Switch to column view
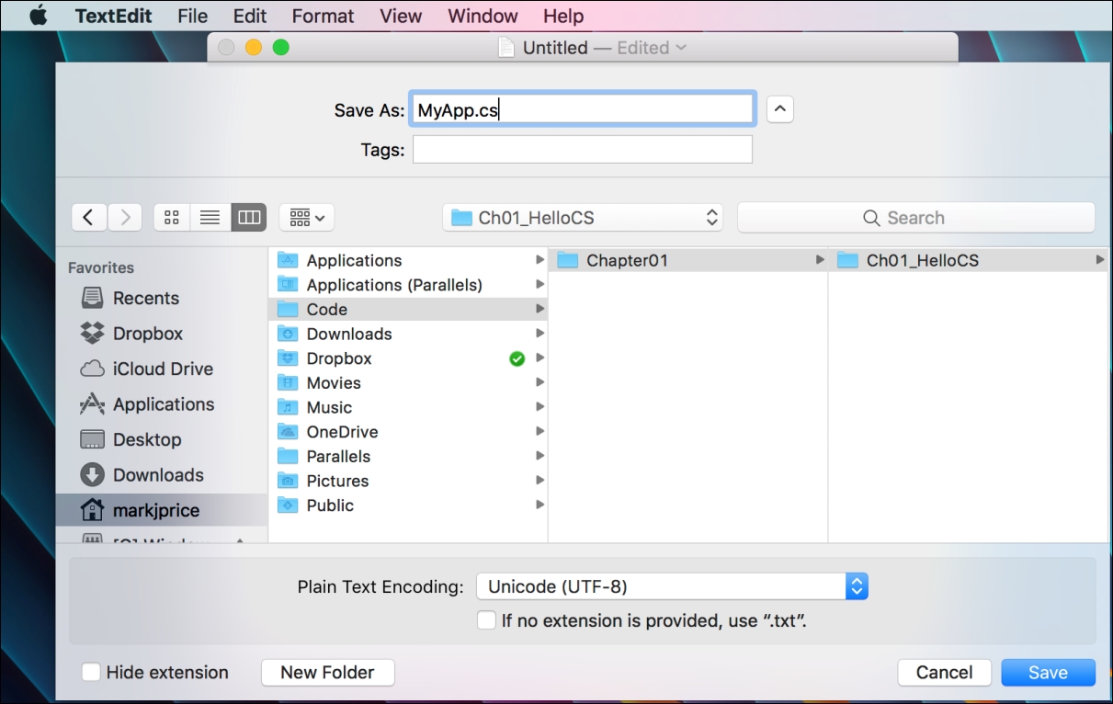The width and height of the screenshot is (1113, 704). coord(249,218)
